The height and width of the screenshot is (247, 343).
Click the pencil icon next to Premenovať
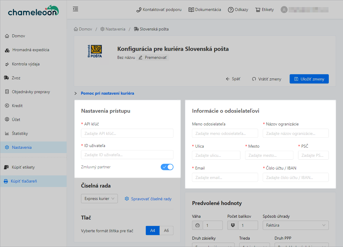[x=140, y=57]
